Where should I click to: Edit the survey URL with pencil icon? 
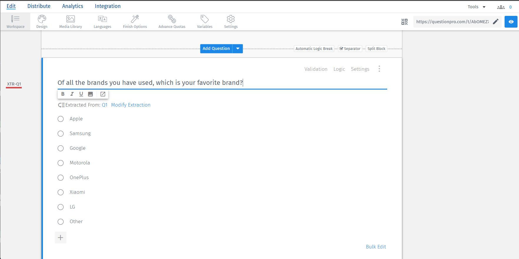pyautogui.click(x=496, y=21)
